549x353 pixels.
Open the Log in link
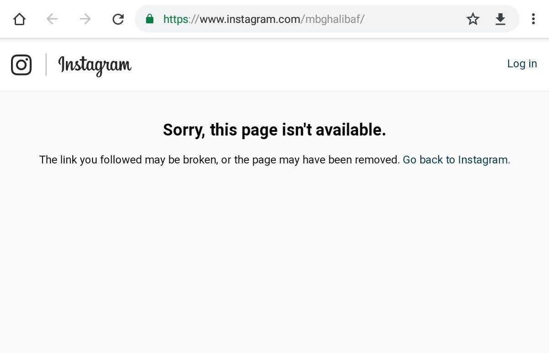pos(522,64)
